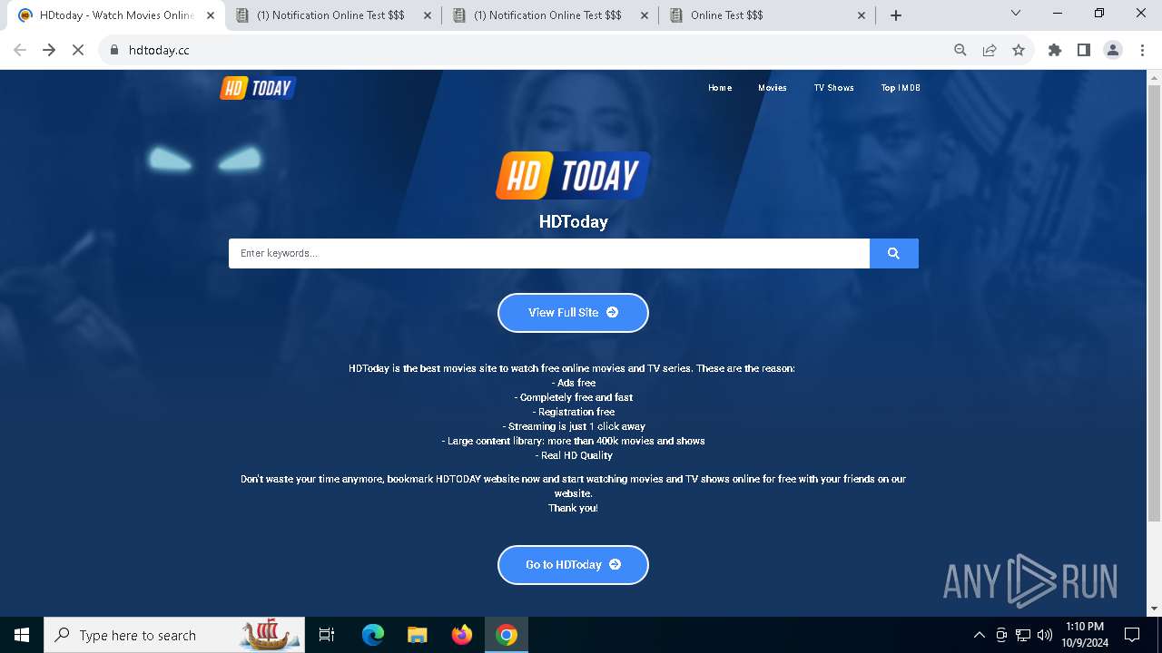Switch to HDtoday - Watch Movies tab

(x=116, y=15)
